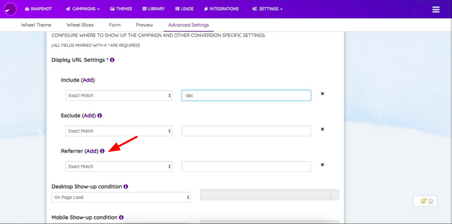Open Integrations page

[x=221, y=9]
